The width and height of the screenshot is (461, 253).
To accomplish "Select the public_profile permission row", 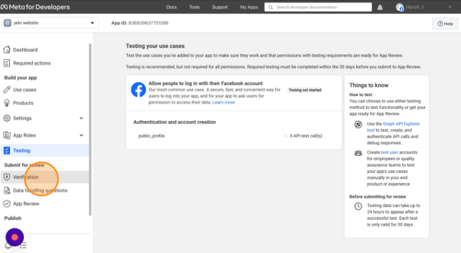I will tap(234, 136).
